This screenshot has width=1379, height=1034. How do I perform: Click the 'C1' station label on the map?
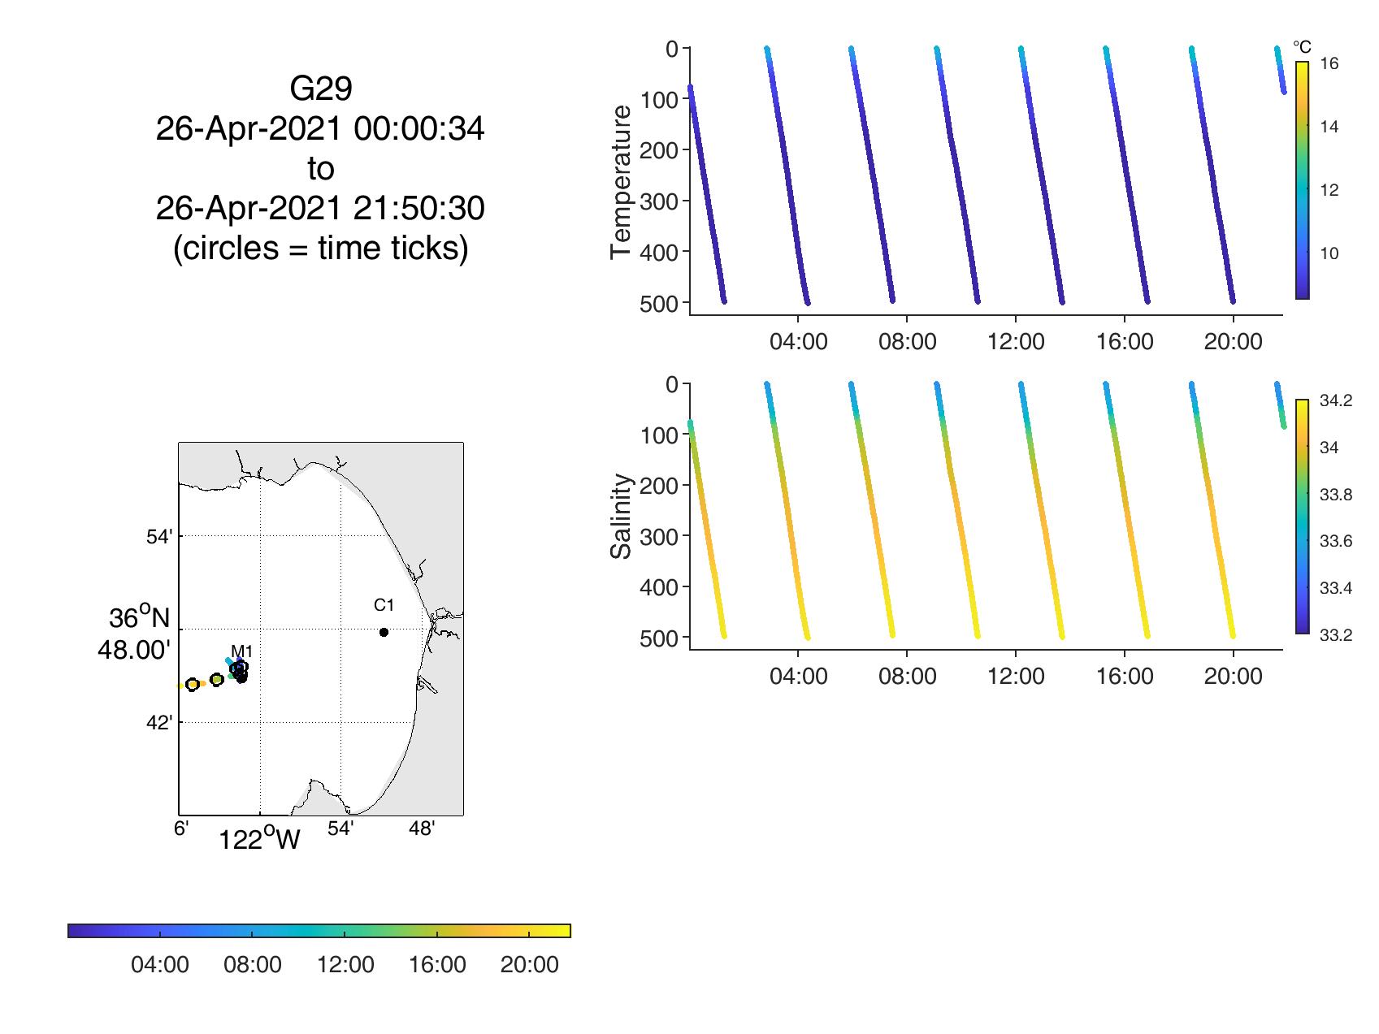(x=384, y=605)
